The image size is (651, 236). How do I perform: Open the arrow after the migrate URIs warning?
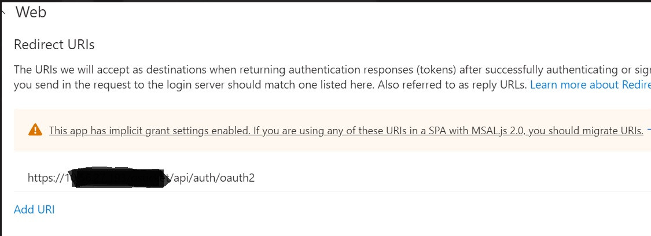point(649,130)
